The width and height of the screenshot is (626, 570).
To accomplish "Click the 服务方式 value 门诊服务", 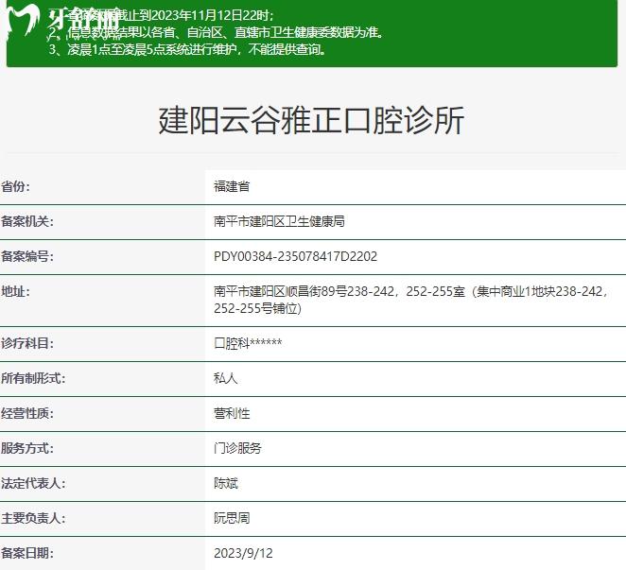I will (237, 448).
